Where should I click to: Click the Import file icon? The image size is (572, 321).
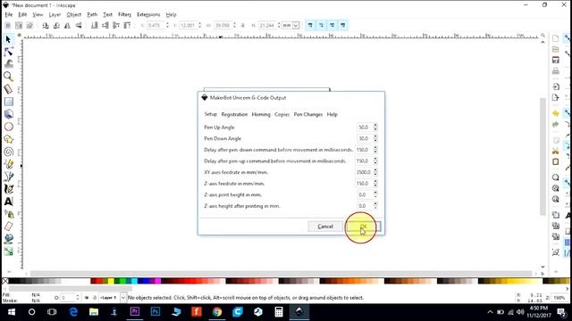point(556,86)
